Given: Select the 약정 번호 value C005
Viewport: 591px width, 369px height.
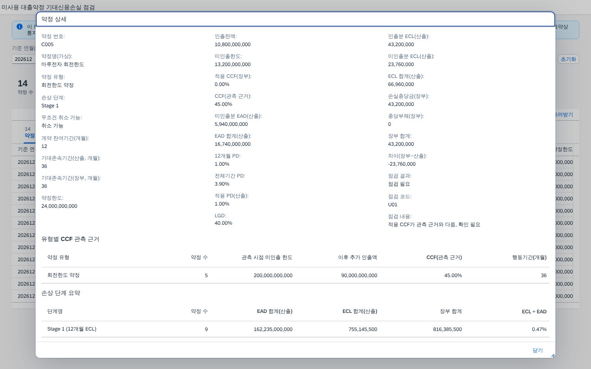Looking at the screenshot, I should 47,44.
